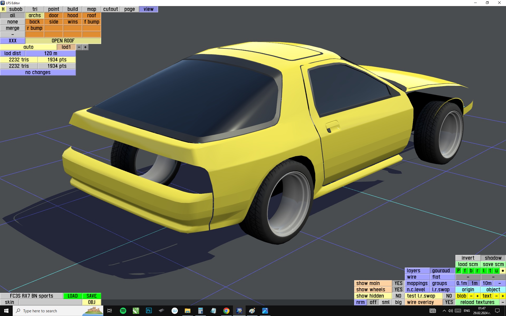Open the build tab
Screen dimensions: 506x316
click(x=72, y=9)
